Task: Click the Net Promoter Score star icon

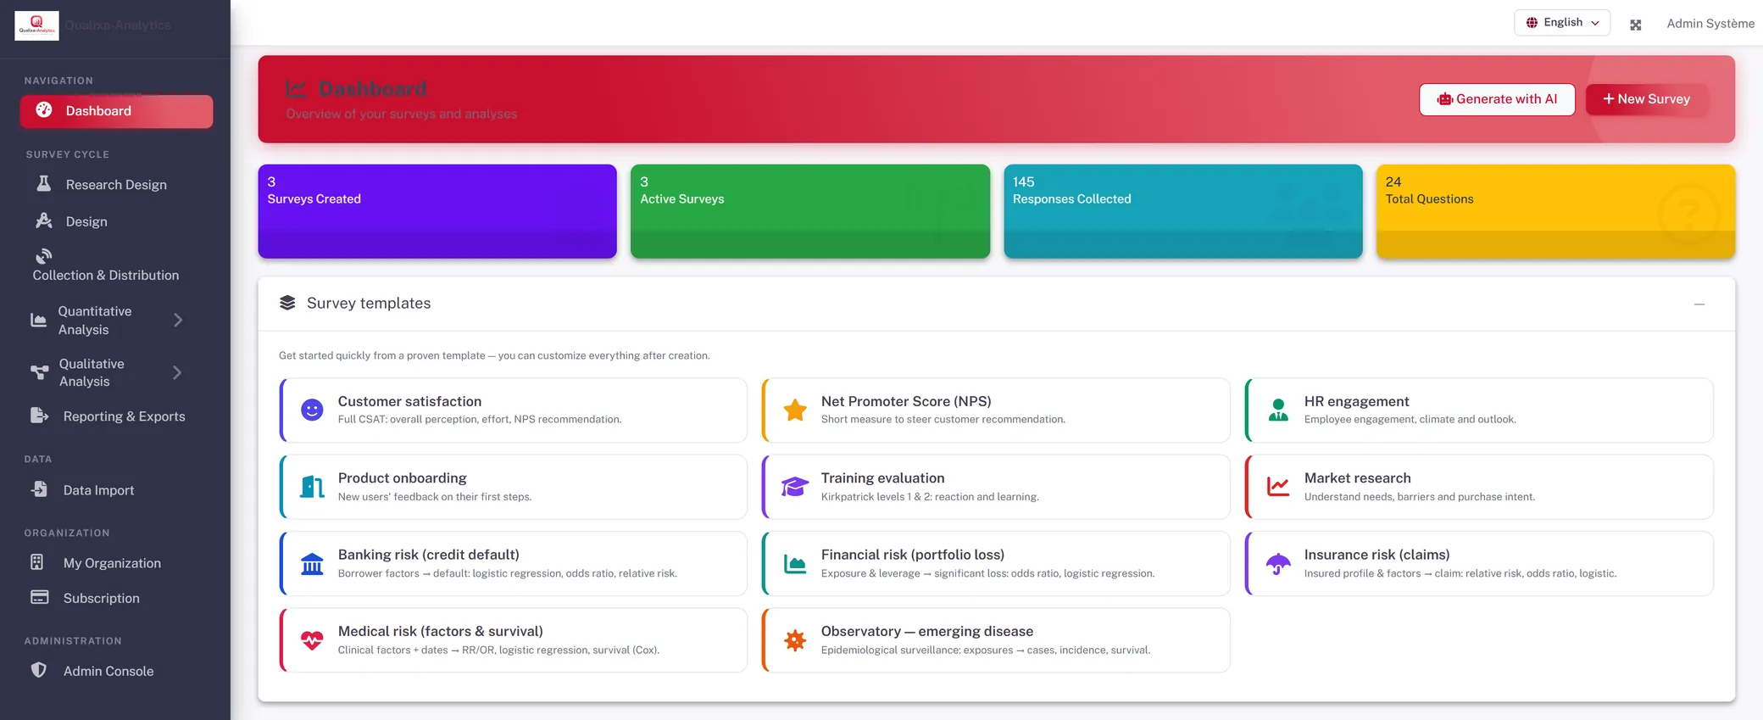Action: point(795,410)
